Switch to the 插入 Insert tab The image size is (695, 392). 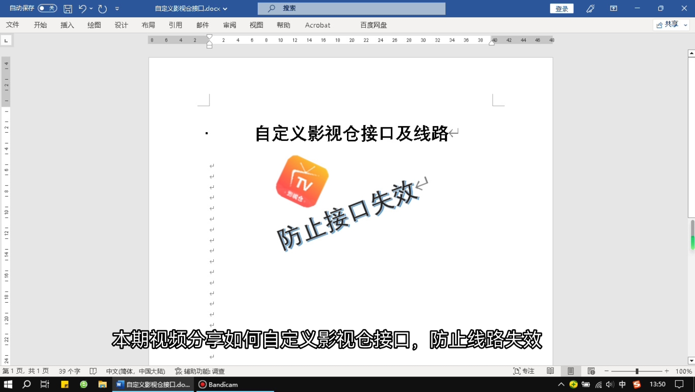67,25
